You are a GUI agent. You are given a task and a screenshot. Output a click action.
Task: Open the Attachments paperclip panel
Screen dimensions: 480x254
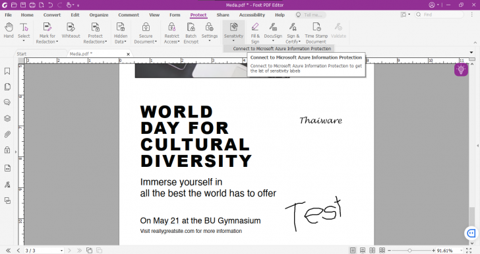[7, 134]
